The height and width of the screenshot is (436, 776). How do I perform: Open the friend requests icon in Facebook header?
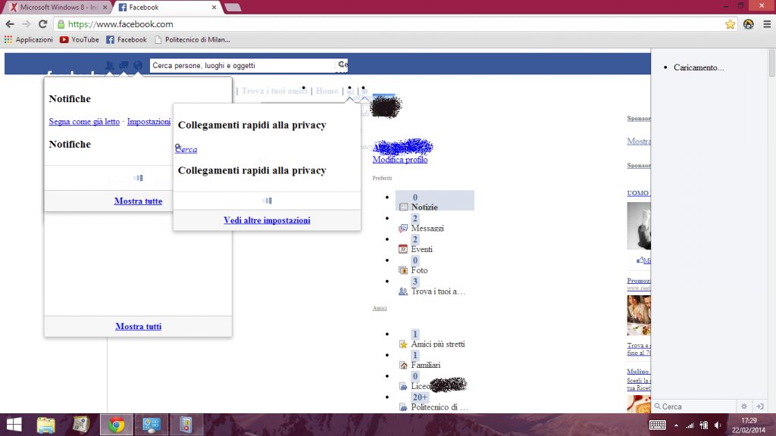point(109,65)
